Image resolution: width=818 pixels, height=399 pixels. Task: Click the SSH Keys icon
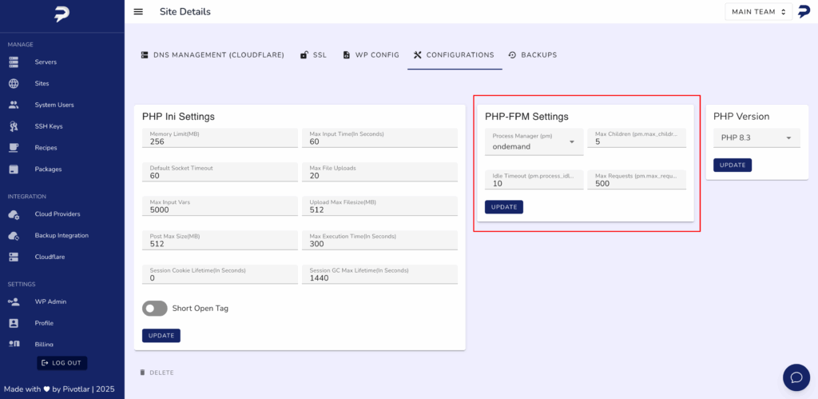point(14,126)
